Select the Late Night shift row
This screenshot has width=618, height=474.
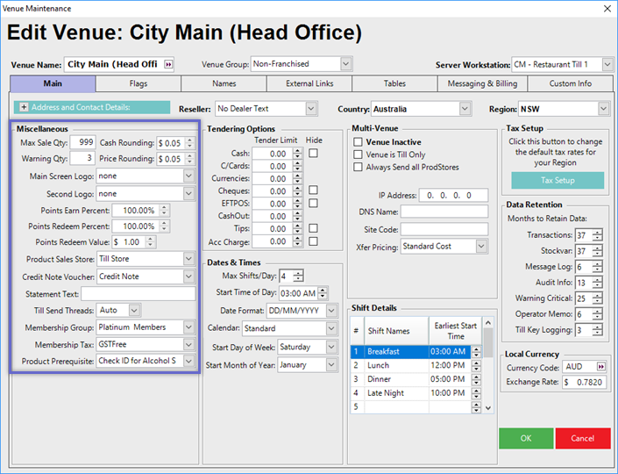(416, 393)
